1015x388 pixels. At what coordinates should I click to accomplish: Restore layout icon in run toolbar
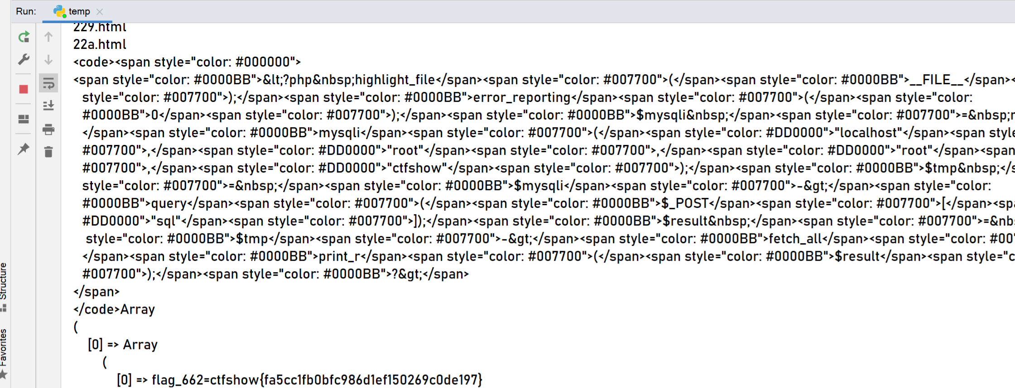pos(24,119)
